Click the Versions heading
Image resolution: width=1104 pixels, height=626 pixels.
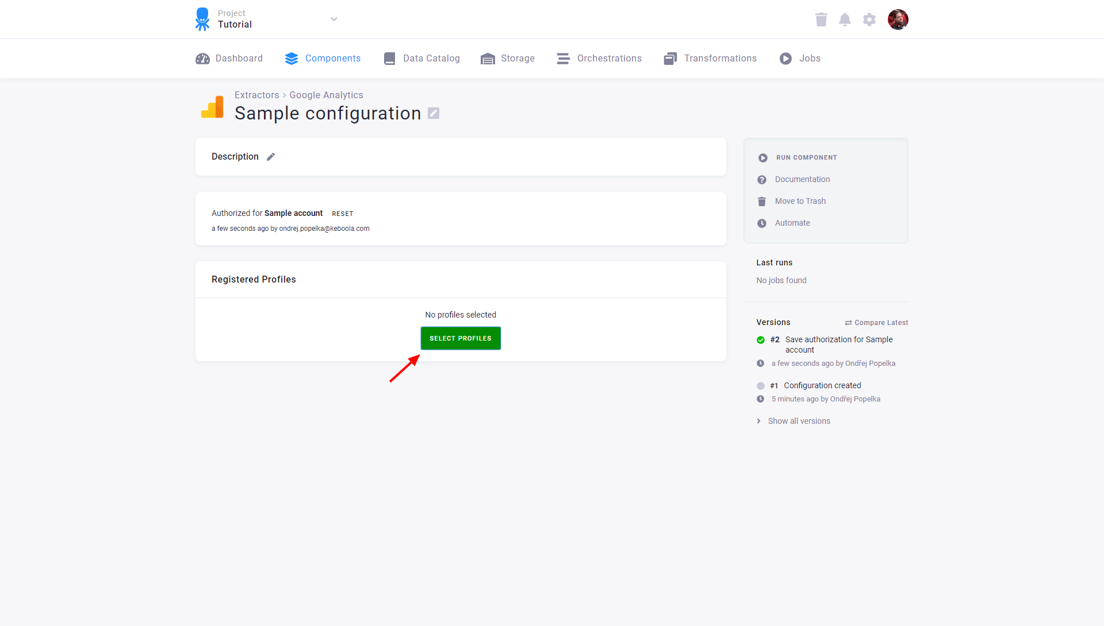click(773, 322)
